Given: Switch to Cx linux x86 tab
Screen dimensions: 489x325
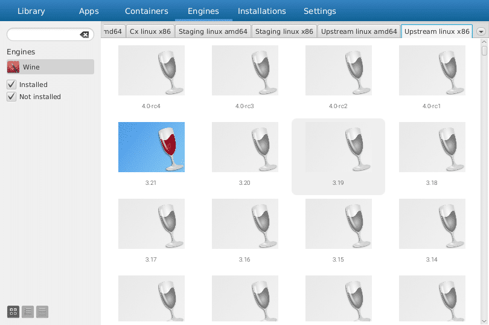Looking at the screenshot, I should (x=150, y=31).
